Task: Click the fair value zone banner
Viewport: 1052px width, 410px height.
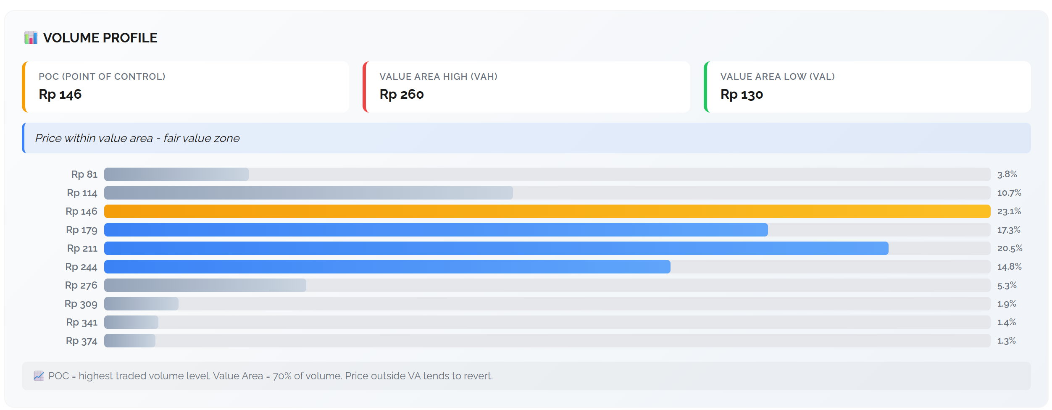Action: pos(526,138)
